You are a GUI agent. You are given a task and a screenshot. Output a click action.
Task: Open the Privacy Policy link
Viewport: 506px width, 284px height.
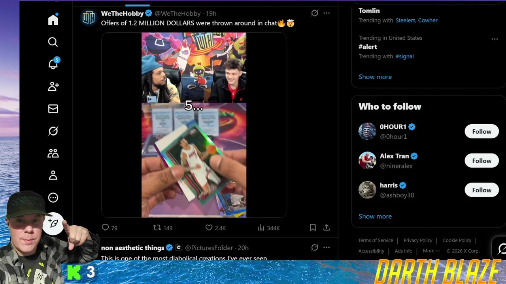coord(418,240)
